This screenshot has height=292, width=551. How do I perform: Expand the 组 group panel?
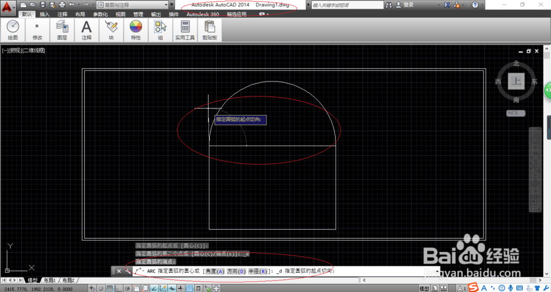[160, 30]
